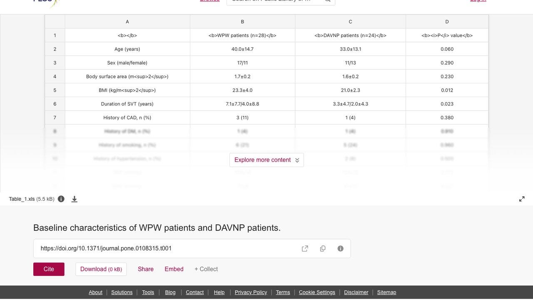Screen dimensions: 533x300
Task: Open the Sitemap footer link
Action: pyautogui.click(x=386, y=292)
